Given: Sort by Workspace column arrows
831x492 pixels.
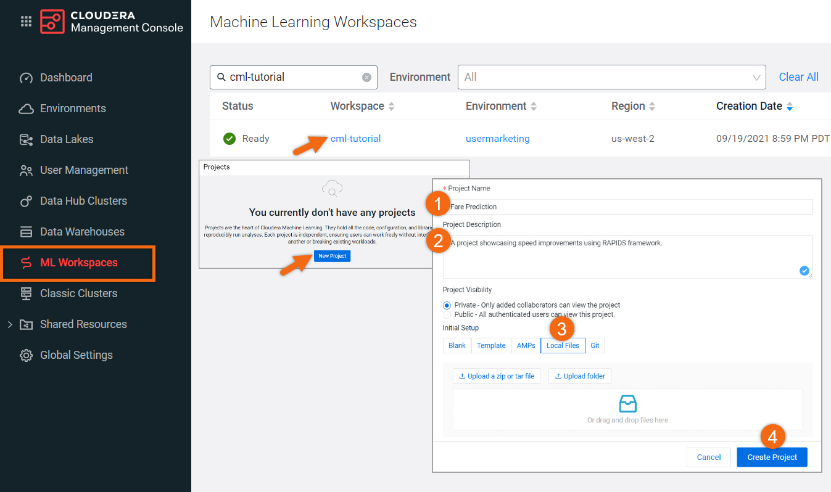Looking at the screenshot, I should (391, 106).
